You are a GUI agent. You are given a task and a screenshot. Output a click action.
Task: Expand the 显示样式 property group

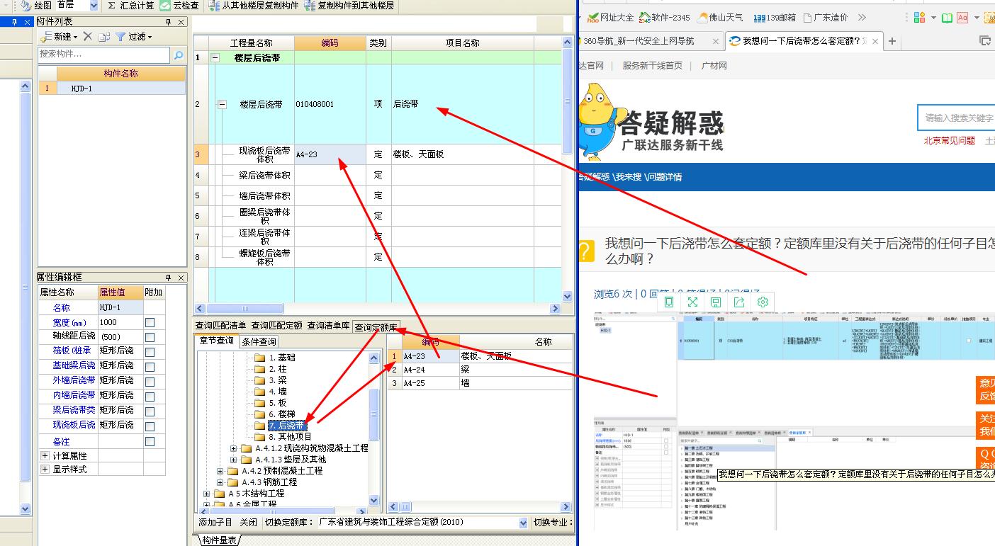point(45,470)
